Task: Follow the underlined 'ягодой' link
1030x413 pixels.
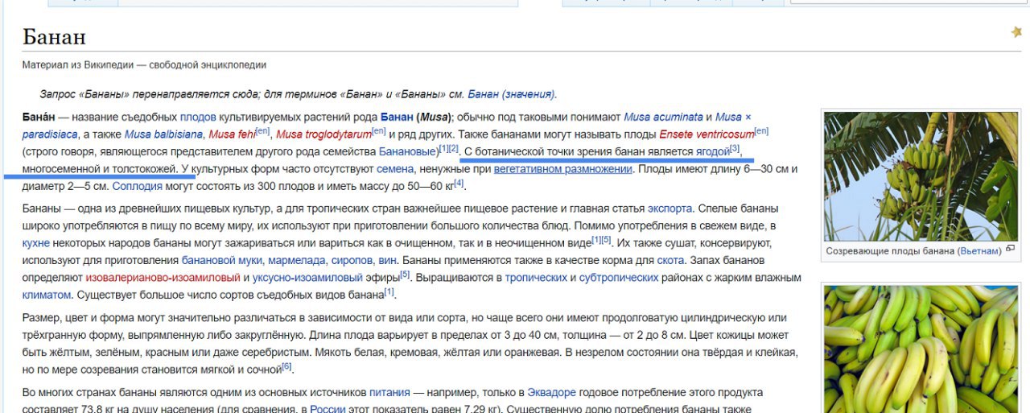Action: click(712, 151)
